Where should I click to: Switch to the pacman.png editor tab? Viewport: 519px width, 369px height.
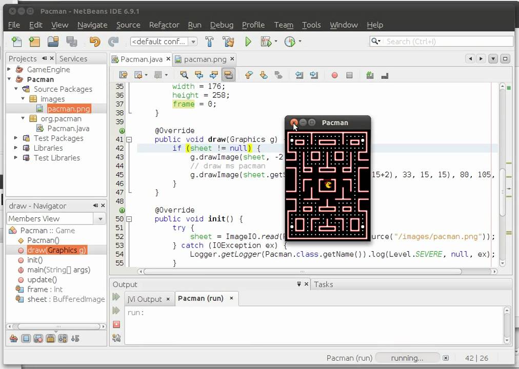[204, 59]
